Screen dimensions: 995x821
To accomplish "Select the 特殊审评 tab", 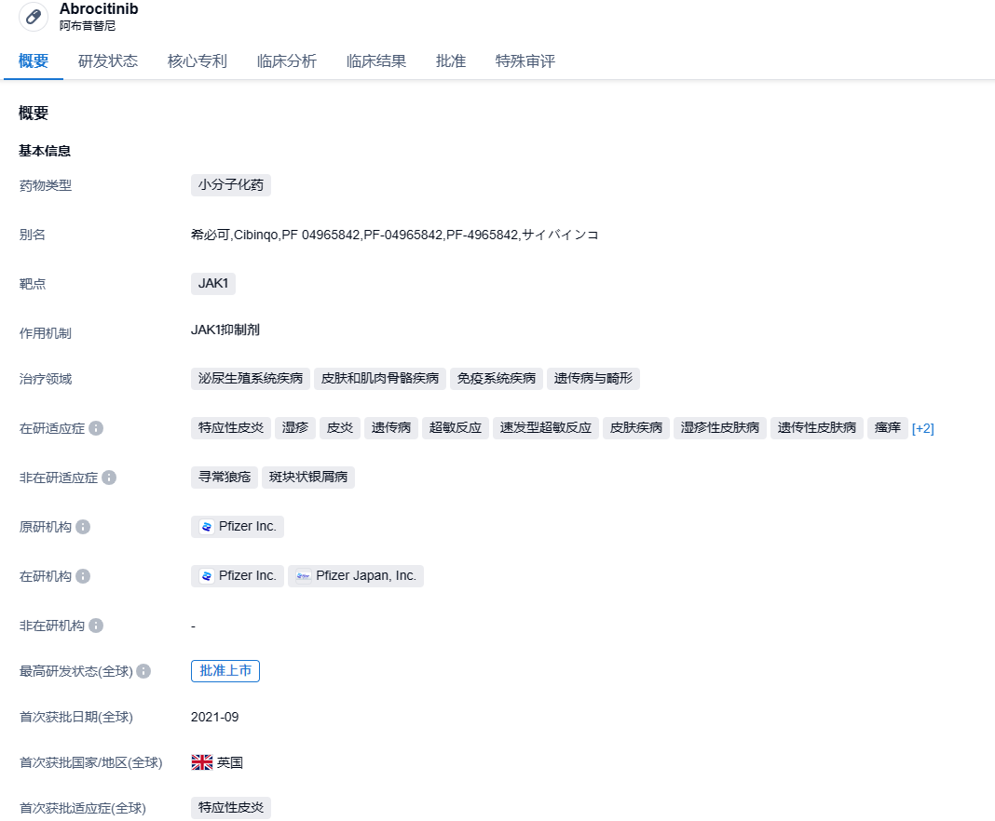I will coord(525,61).
